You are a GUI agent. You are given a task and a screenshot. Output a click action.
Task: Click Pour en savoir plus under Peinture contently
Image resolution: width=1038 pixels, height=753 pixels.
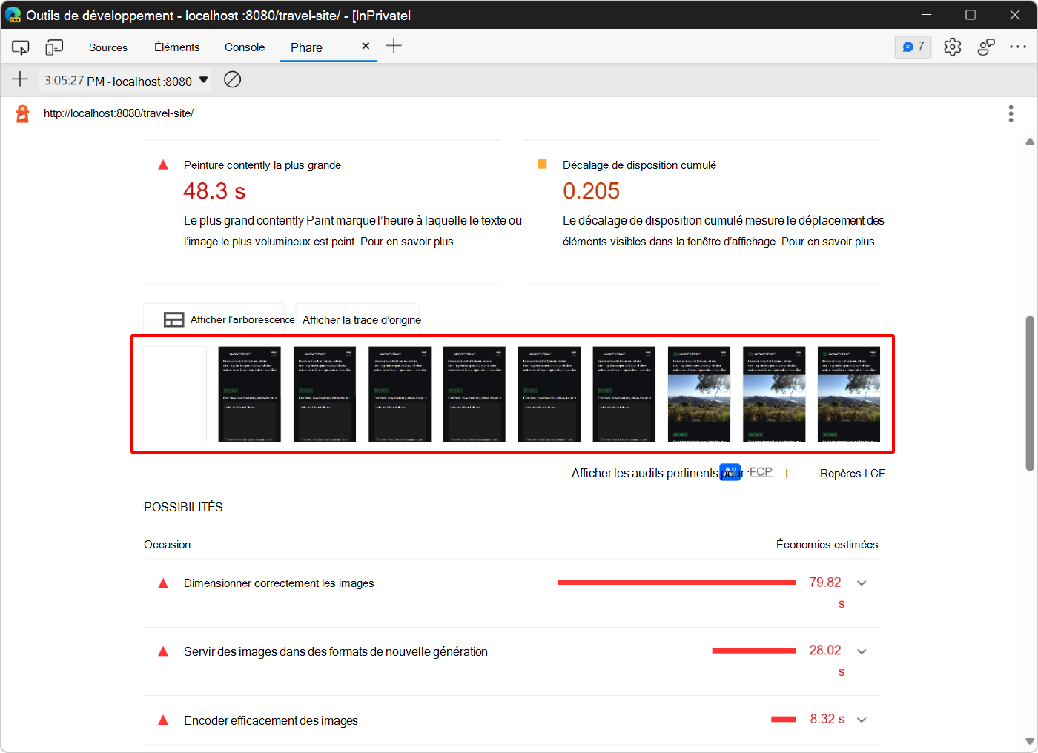tap(406, 242)
